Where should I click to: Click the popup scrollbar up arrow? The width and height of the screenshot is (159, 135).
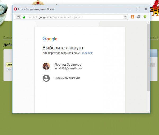[x=148, y=22]
